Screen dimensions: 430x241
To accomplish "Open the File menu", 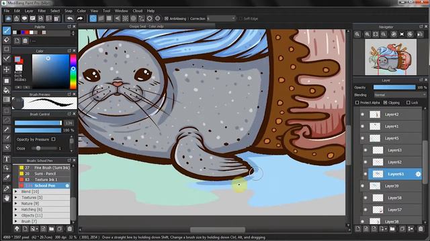I will pyautogui.click(x=7, y=11).
